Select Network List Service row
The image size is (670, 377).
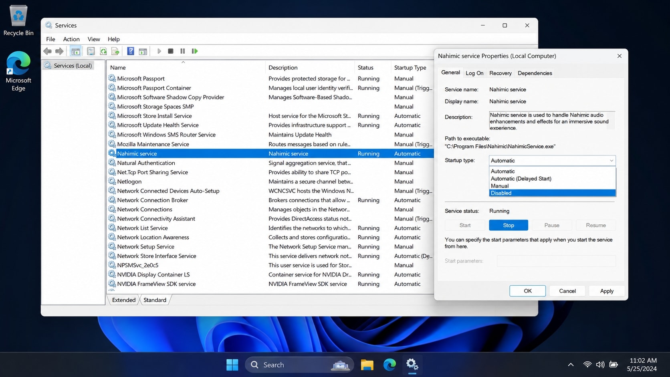pos(270,228)
